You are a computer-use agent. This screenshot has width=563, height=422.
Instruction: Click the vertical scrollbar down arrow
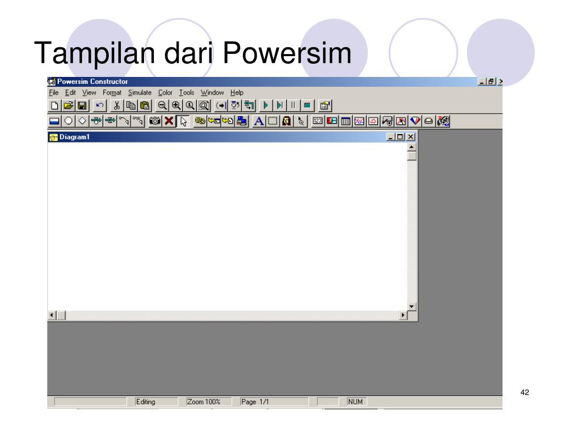(x=411, y=307)
